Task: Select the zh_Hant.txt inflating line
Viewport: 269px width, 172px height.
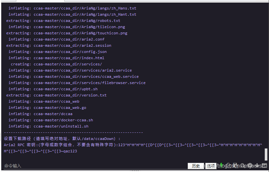Action: pyautogui.click(x=72, y=14)
